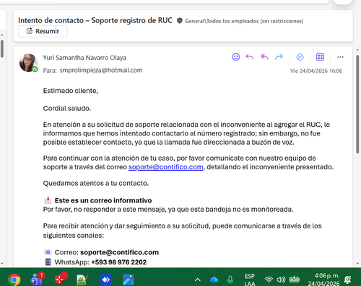
Task: Click sender name Yuri Samantha Navarro Olaya
Action: [84, 58]
